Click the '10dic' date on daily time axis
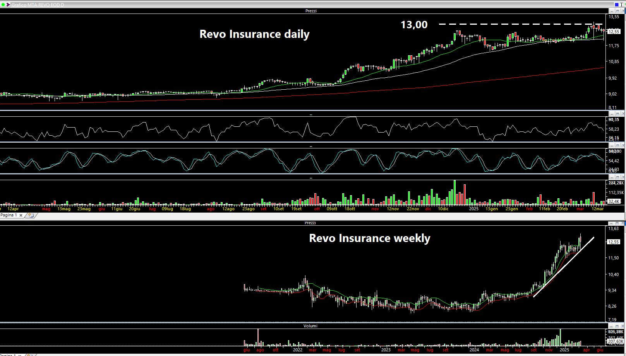This screenshot has height=356, width=626. 443,209
